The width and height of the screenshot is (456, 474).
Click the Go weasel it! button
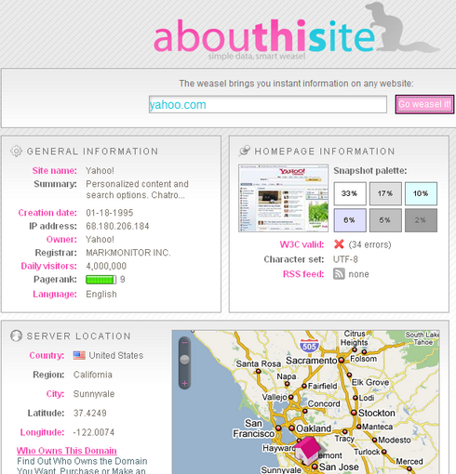point(424,104)
